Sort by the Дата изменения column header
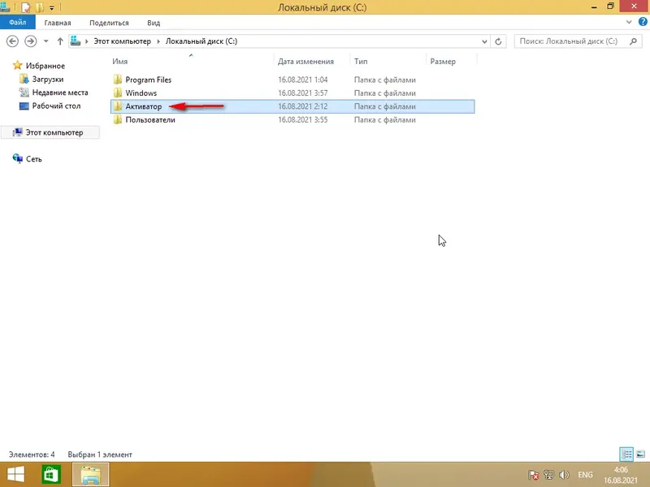650x487 pixels. pos(305,62)
